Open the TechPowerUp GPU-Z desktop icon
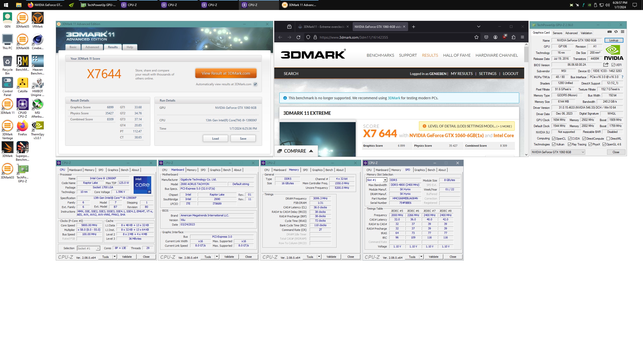The image size is (643, 361). point(22,173)
